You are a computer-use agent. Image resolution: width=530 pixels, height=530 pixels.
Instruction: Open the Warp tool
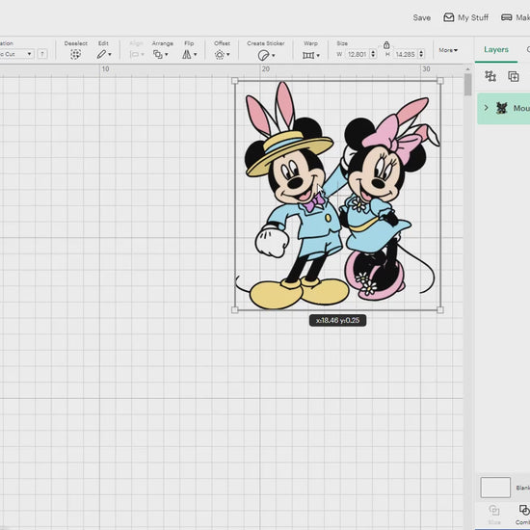[308, 55]
